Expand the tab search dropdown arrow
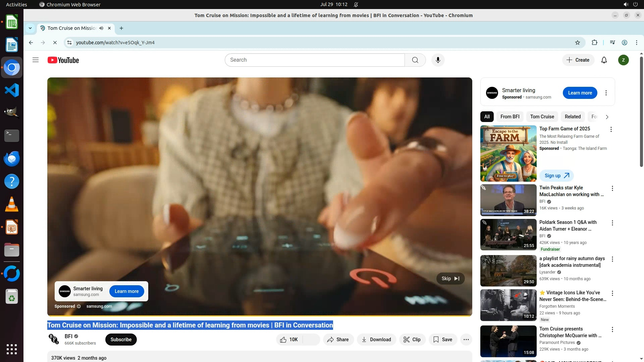Viewport: 644px width, 362px height. [x=30, y=28]
